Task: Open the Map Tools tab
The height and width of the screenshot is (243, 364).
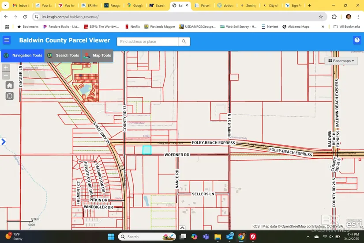Action: (98, 56)
